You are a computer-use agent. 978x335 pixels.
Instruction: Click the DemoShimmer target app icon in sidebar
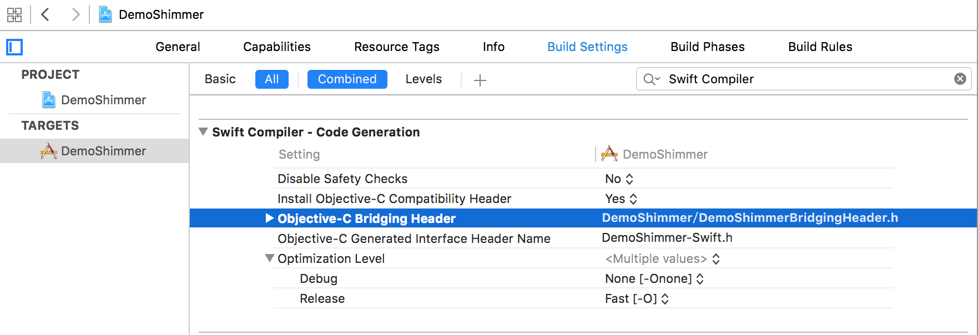tap(49, 151)
